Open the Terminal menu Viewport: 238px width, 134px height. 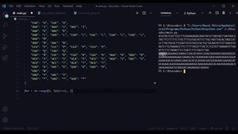68,6
